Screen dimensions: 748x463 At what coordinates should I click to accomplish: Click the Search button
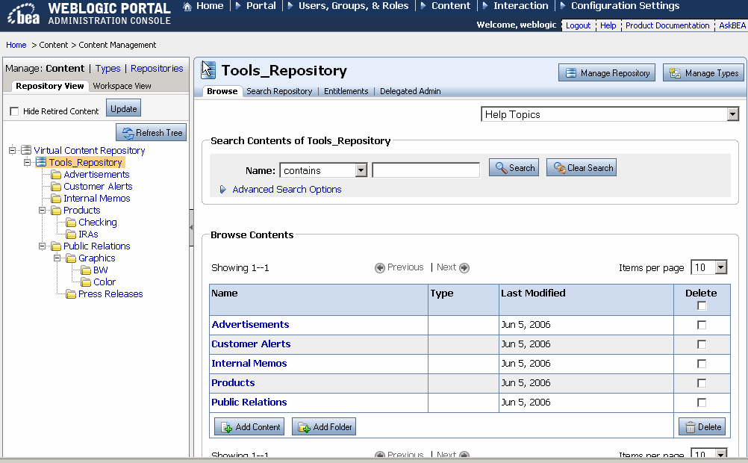click(514, 167)
